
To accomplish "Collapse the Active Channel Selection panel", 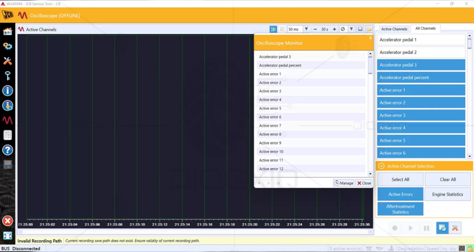I will click(x=381, y=166).
